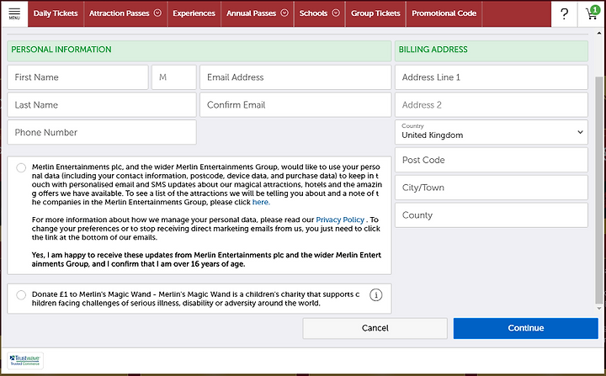Follow the 'here.' attractions list link
The width and height of the screenshot is (606, 376).
pos(261,202)
